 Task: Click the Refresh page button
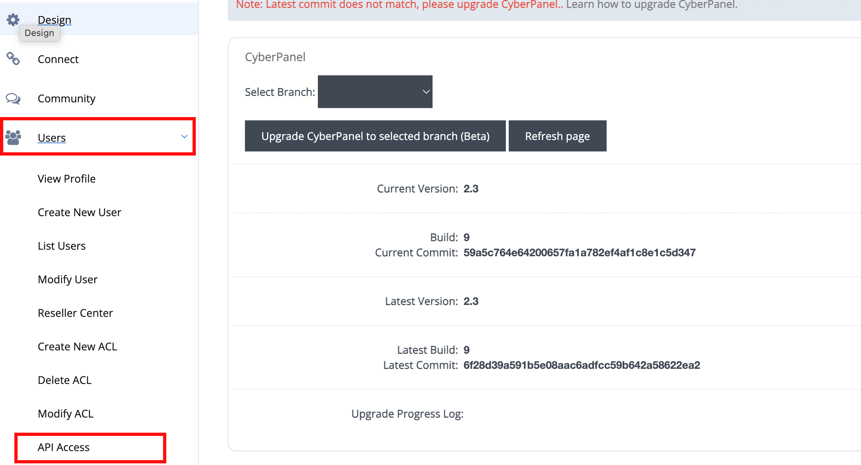pyautogui.click(x=557, y=136)
